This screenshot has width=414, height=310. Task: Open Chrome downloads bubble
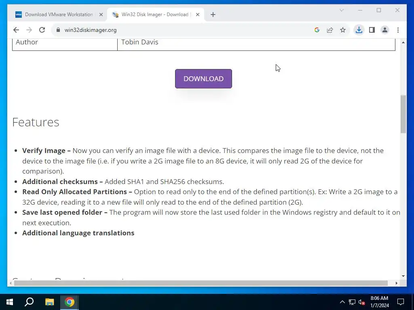coord(359,30)
